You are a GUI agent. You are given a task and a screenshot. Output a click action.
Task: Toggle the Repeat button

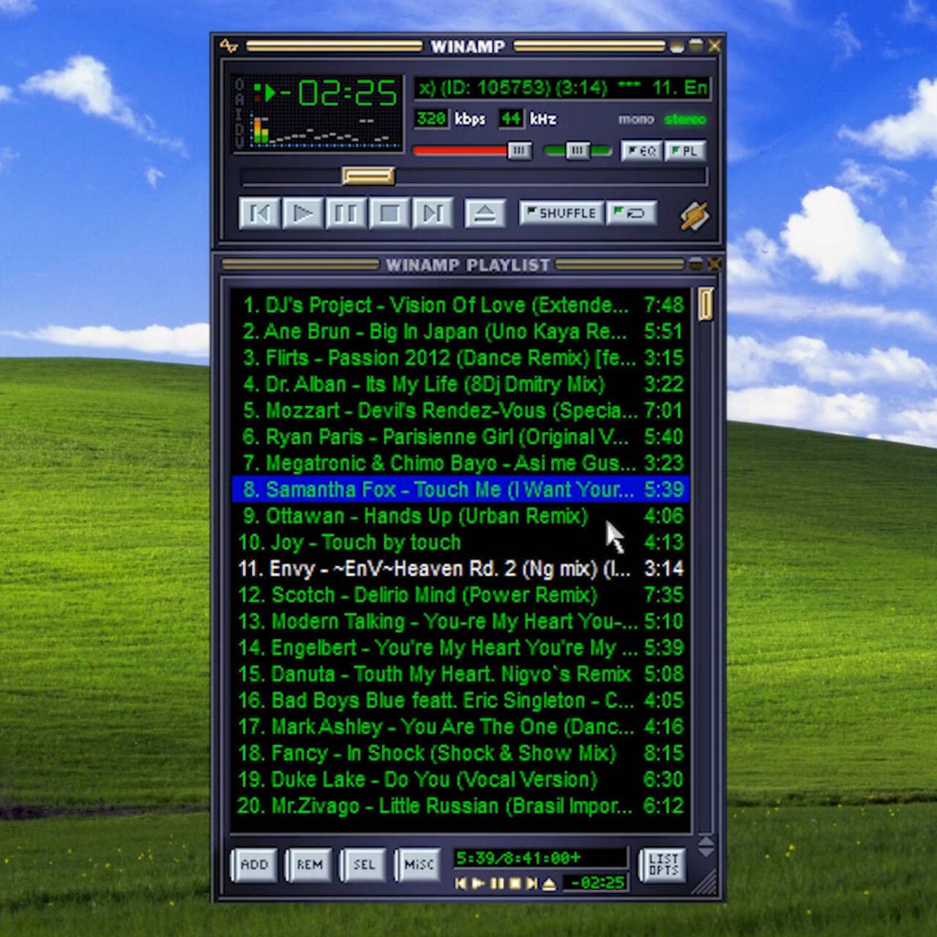pyautogui.click(x=630, y=213)
